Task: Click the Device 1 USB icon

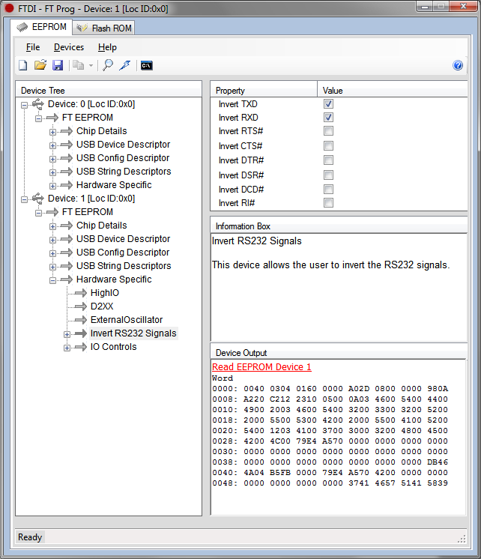Action: tap(37, 199)
